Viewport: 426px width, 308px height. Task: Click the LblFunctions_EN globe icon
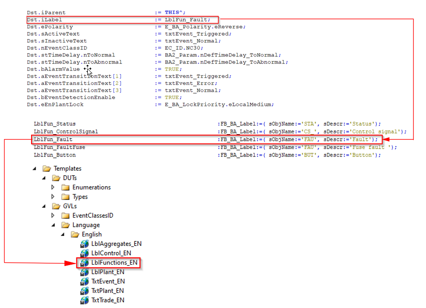coord(85,263)
